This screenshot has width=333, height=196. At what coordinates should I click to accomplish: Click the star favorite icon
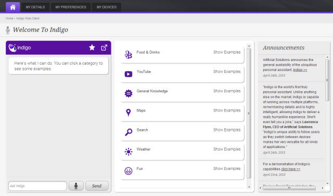click(92, 47)
